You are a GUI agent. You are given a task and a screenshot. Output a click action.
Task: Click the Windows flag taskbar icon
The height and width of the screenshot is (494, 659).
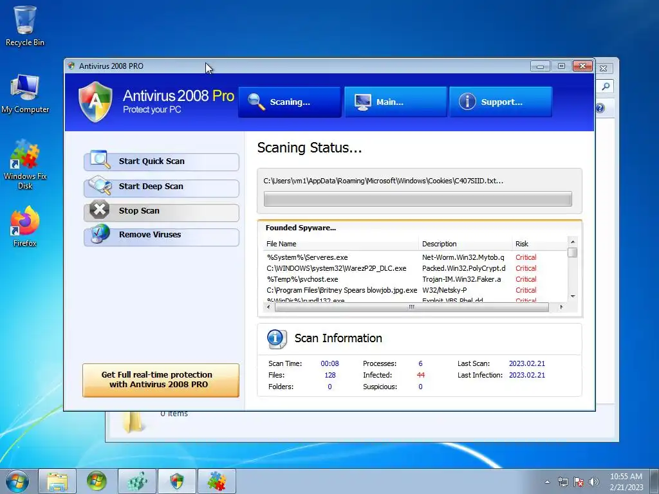(97, 481)
